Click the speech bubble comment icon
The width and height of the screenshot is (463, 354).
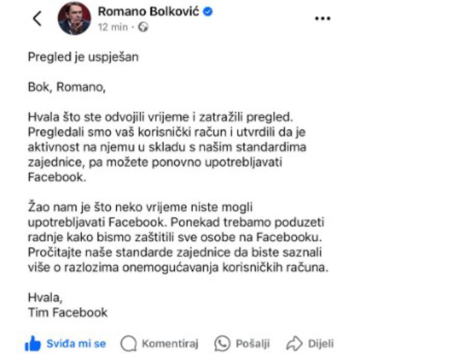click(129, 343)
